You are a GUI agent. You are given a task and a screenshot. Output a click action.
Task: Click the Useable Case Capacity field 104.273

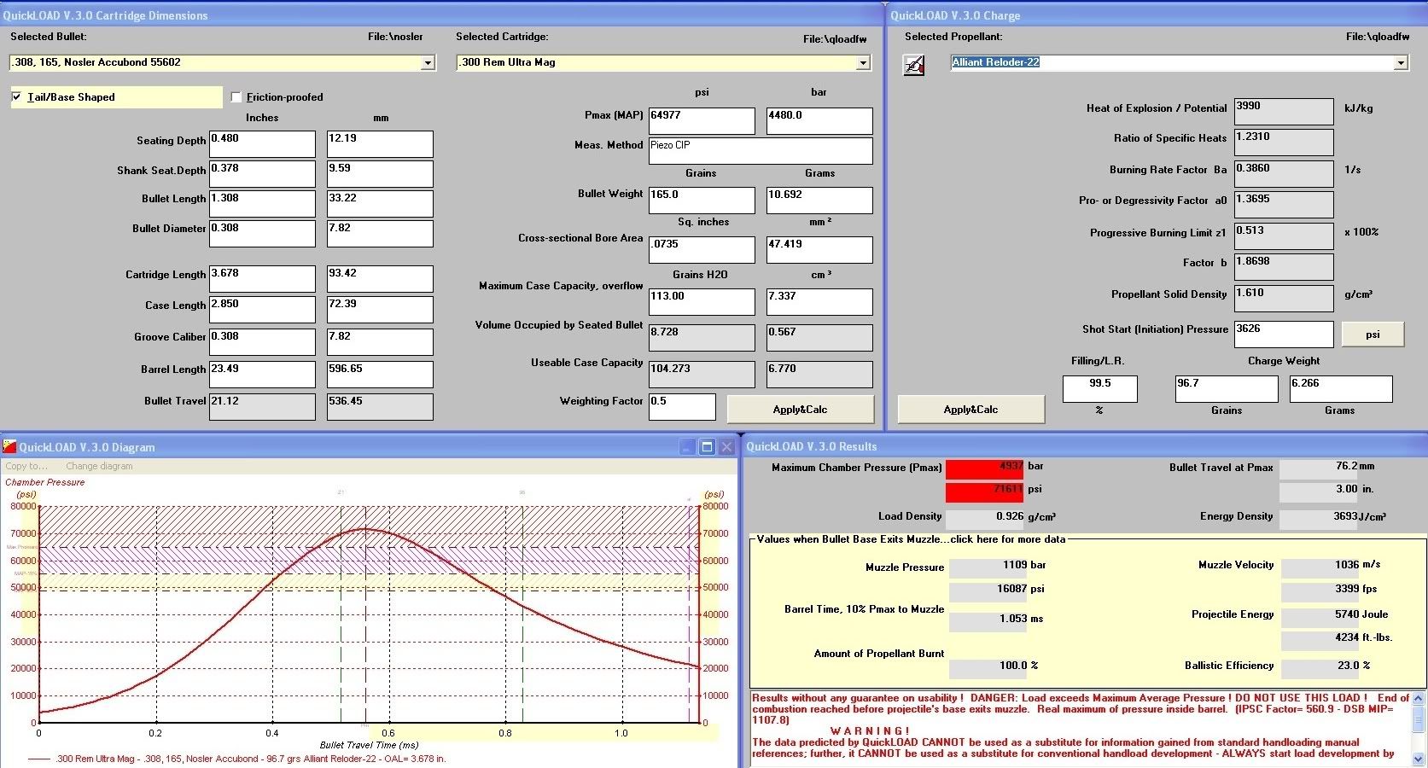coord(702,375)
